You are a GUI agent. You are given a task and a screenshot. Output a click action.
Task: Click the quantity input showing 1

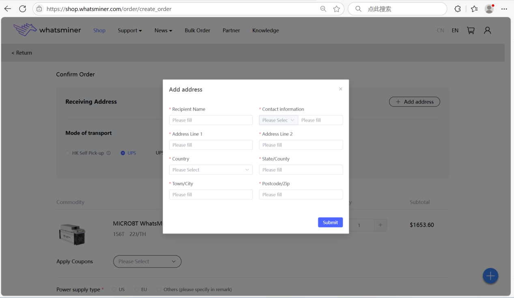click(x=359, y=225)
